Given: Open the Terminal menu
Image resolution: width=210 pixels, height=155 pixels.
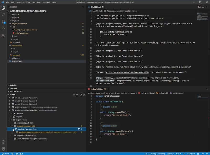Looking at the screenshot, I should 46,2.
